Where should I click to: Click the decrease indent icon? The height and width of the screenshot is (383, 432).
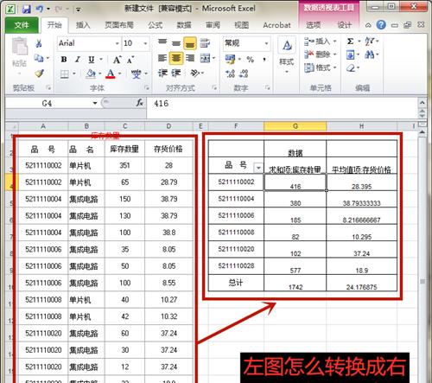click(x=162, y=73)
